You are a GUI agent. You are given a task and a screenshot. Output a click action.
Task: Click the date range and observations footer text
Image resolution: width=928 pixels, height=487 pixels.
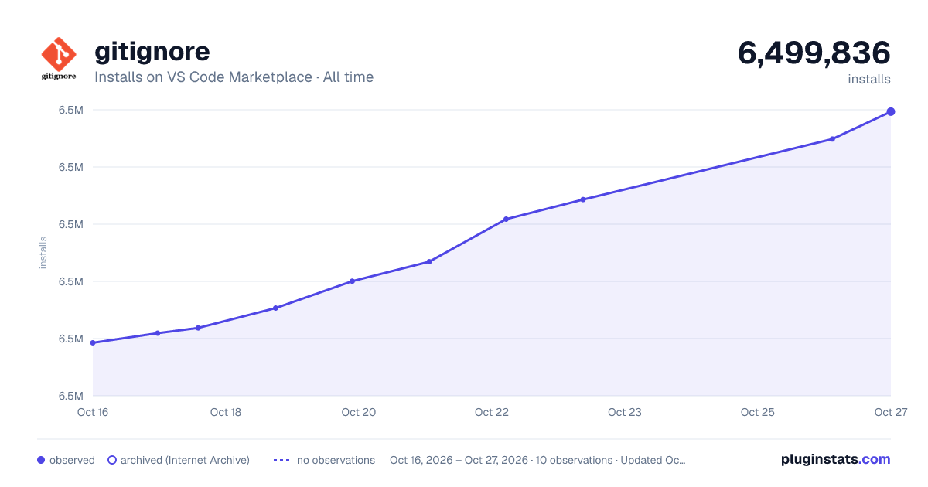(537, 460)
